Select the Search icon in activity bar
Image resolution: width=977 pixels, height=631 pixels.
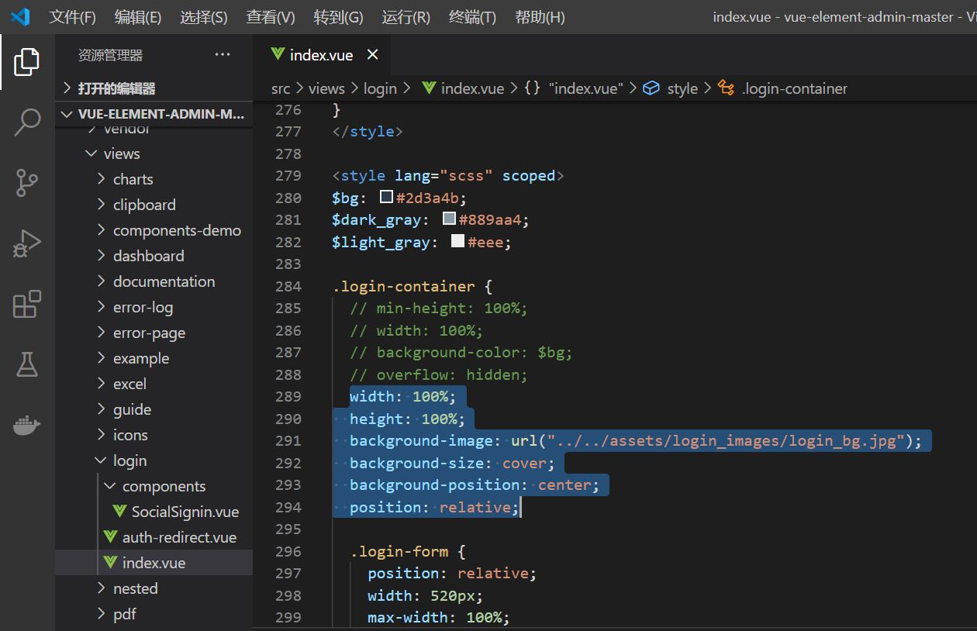point(27,122)
